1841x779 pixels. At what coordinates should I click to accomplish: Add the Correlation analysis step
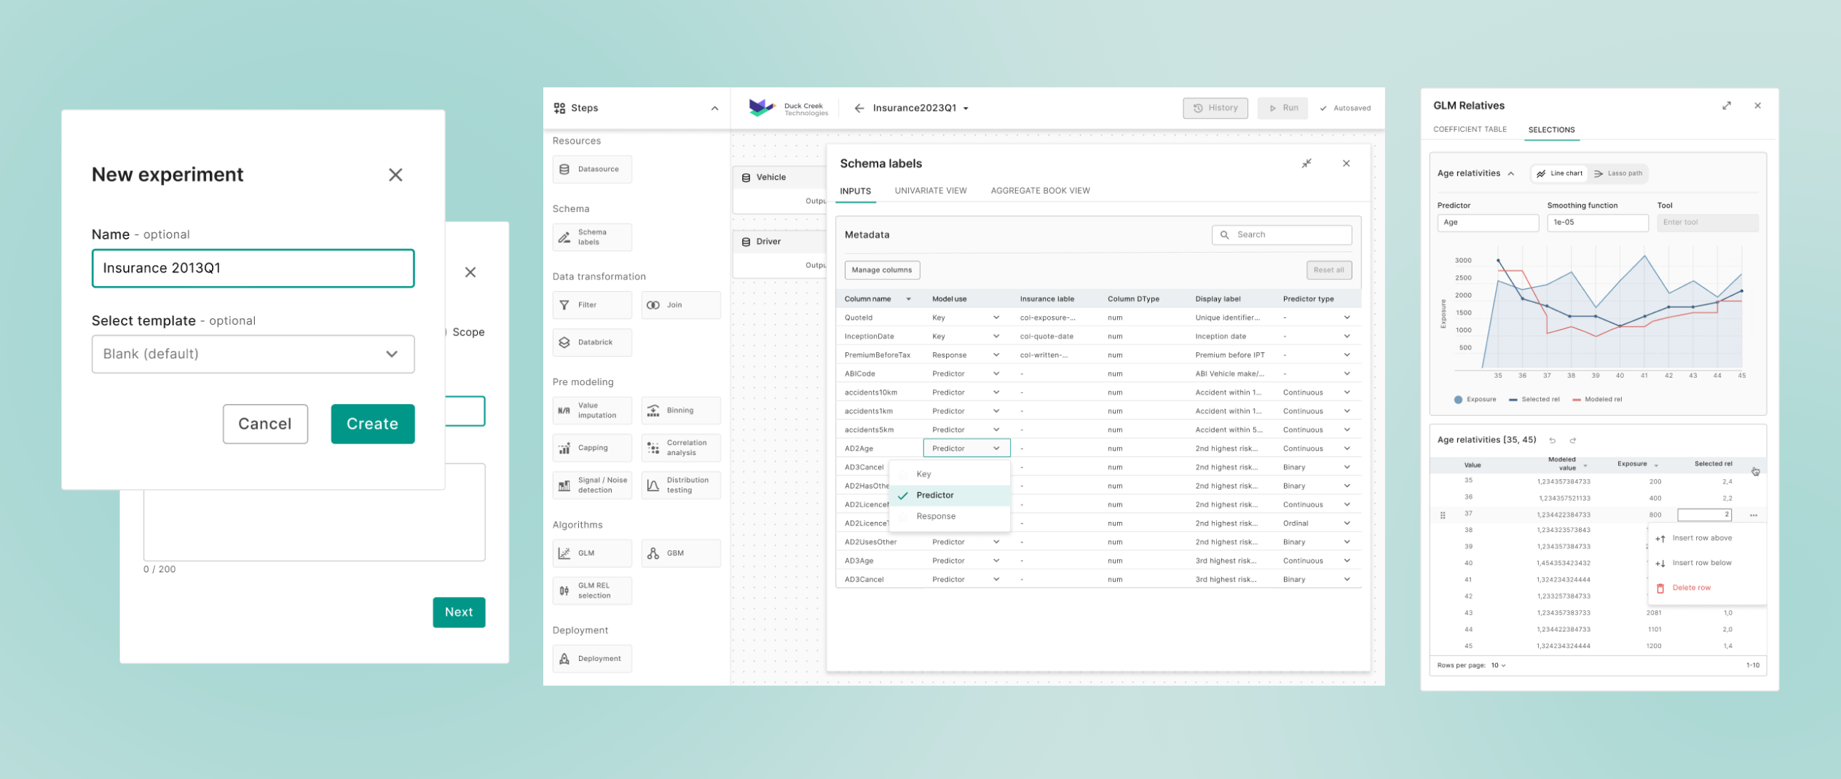point(681,448)
